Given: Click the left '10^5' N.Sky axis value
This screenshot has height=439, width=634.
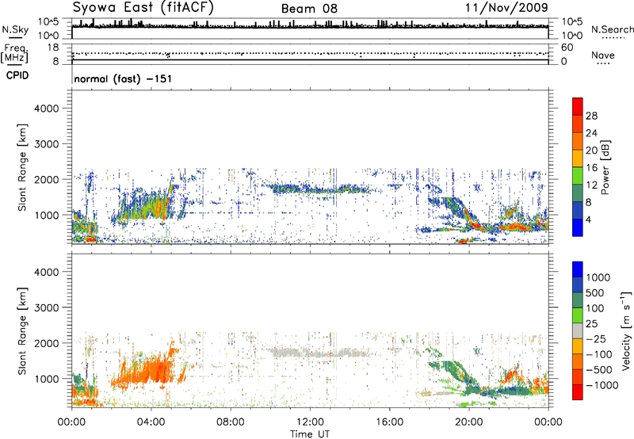Looking at the screenshot, I should (x=48, y=22).
